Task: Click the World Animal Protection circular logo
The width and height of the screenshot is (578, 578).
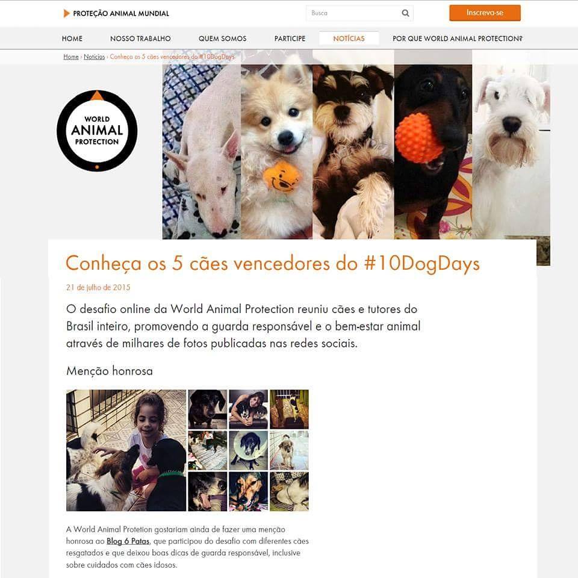Action: [x=97, y=131]
